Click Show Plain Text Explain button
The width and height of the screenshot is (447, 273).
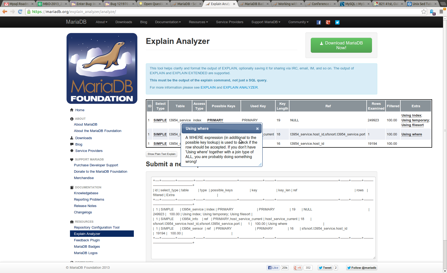coord(162,154)
